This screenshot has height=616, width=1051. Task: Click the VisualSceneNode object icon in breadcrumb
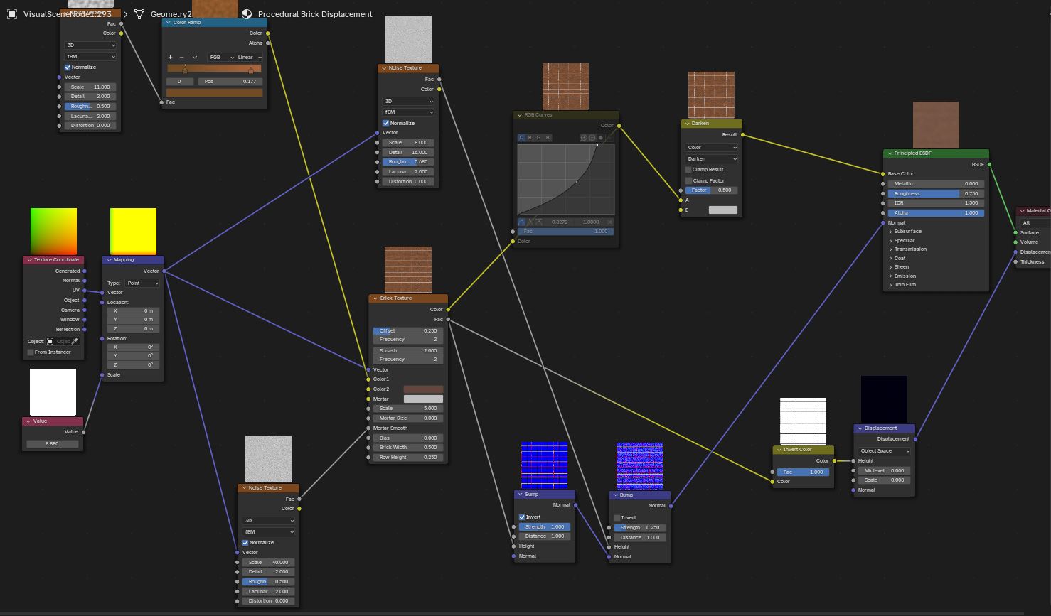tap(12, 14)
